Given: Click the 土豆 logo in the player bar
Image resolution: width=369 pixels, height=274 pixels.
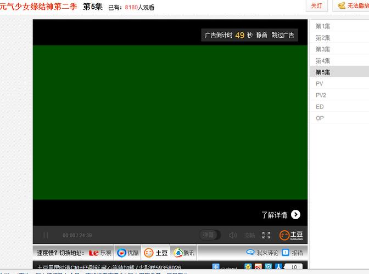Looking at the screenshot, I should coord(291,235).
